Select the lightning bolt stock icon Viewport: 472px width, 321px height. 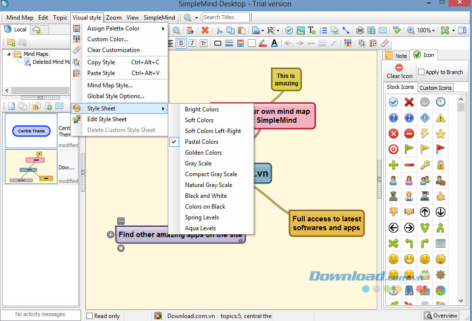tap(424, 133)
